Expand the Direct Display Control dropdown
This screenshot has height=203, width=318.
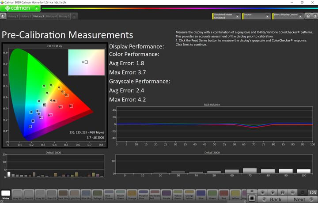click(x=300, y=16)
